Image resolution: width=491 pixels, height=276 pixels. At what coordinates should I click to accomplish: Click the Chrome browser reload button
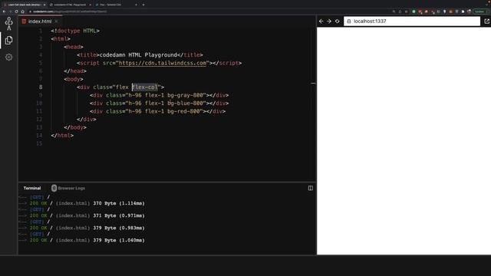tap(16, 11)
